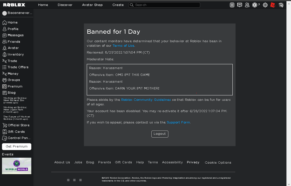Open the Terms footer link

tap(153, 162)
